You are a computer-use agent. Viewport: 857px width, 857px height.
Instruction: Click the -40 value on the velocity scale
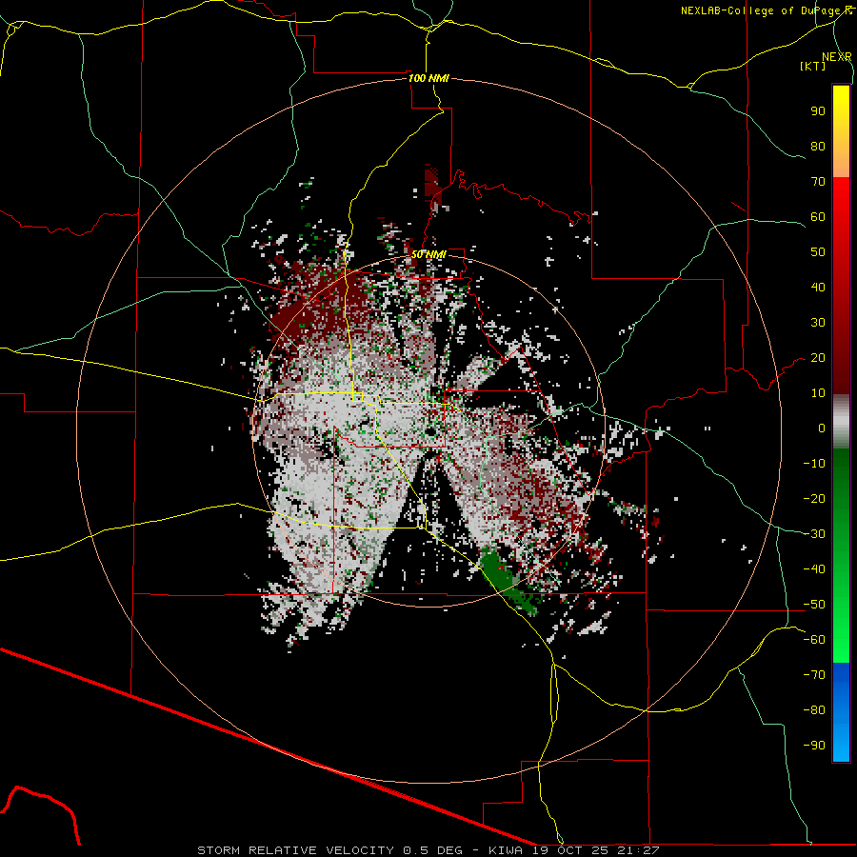(x=814, y=569)
